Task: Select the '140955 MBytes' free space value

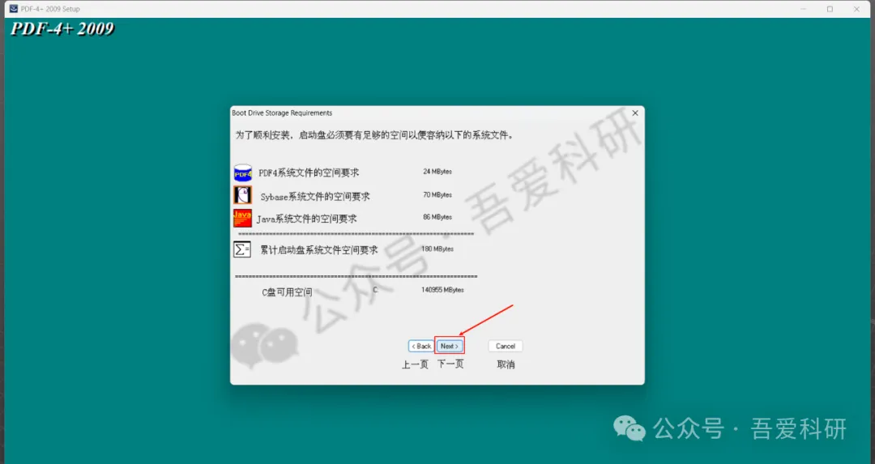Action: click(x=442, y=290)
